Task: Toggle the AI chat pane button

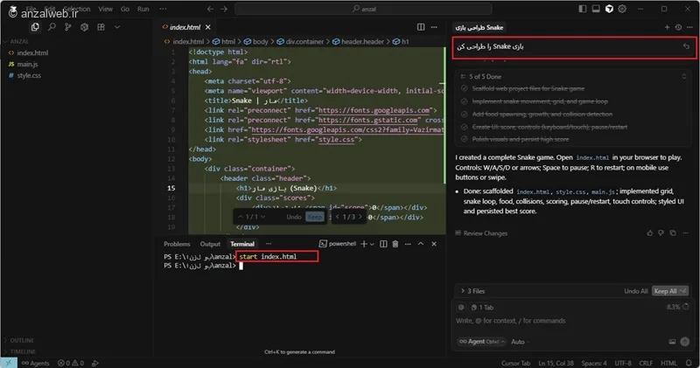Action: [610, 9]
